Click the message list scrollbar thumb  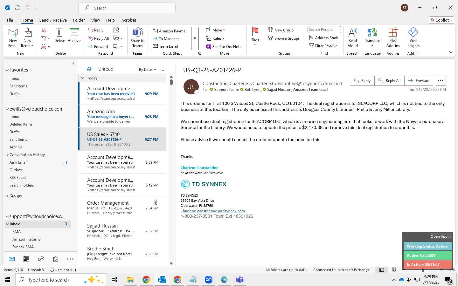[x=171, y=82]
